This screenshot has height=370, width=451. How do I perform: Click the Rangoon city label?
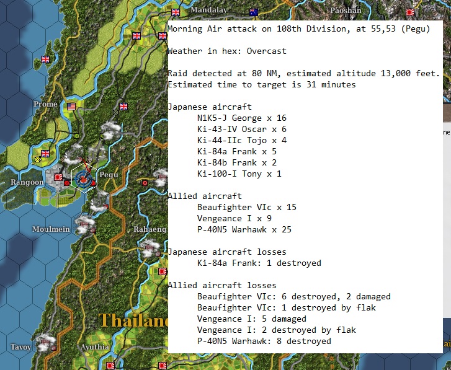[x=27, y=182]
